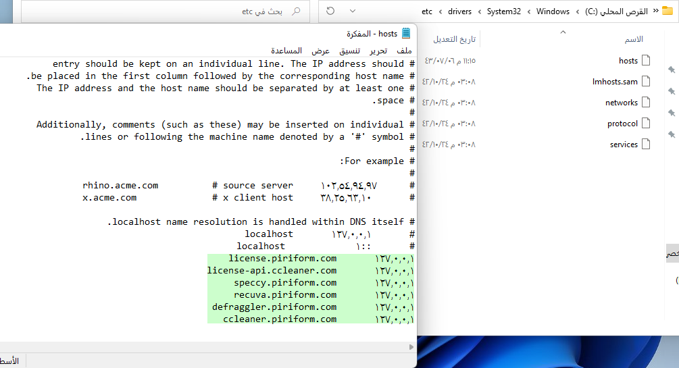679x368 pixels.
Task: Select the etc breadcrumb segment
Action: click(427, 11)
